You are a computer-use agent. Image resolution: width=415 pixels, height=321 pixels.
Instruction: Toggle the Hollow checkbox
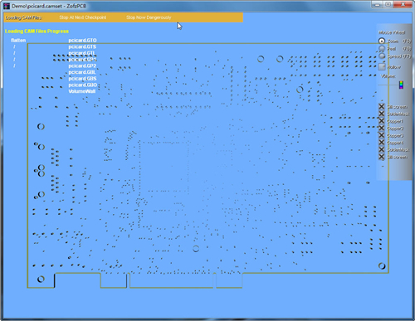pos(382,67)
